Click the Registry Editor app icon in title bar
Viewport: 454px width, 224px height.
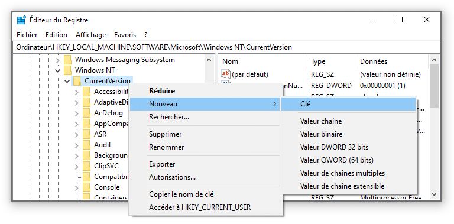(x=21, y=20)
